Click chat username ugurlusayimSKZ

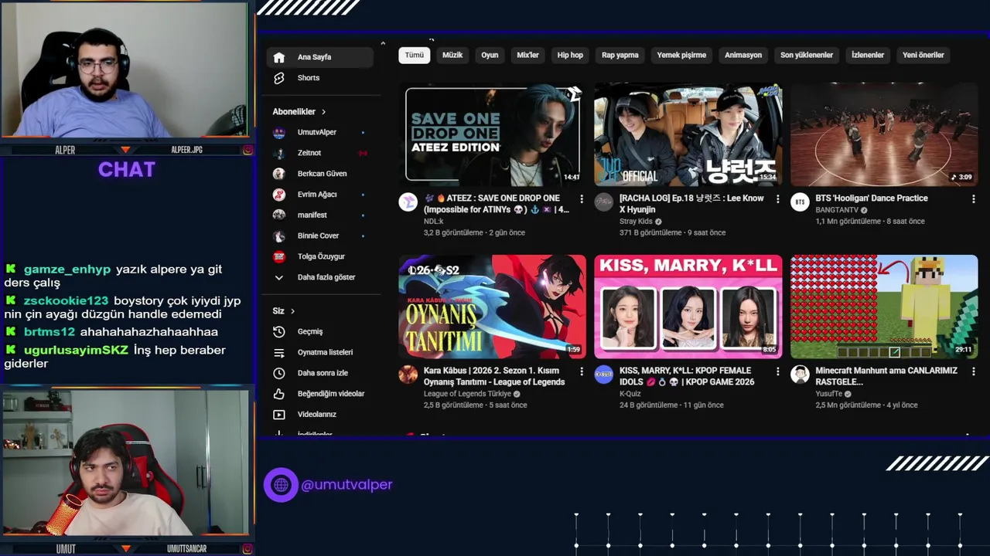pyautogui.click(x=76, y=351)
